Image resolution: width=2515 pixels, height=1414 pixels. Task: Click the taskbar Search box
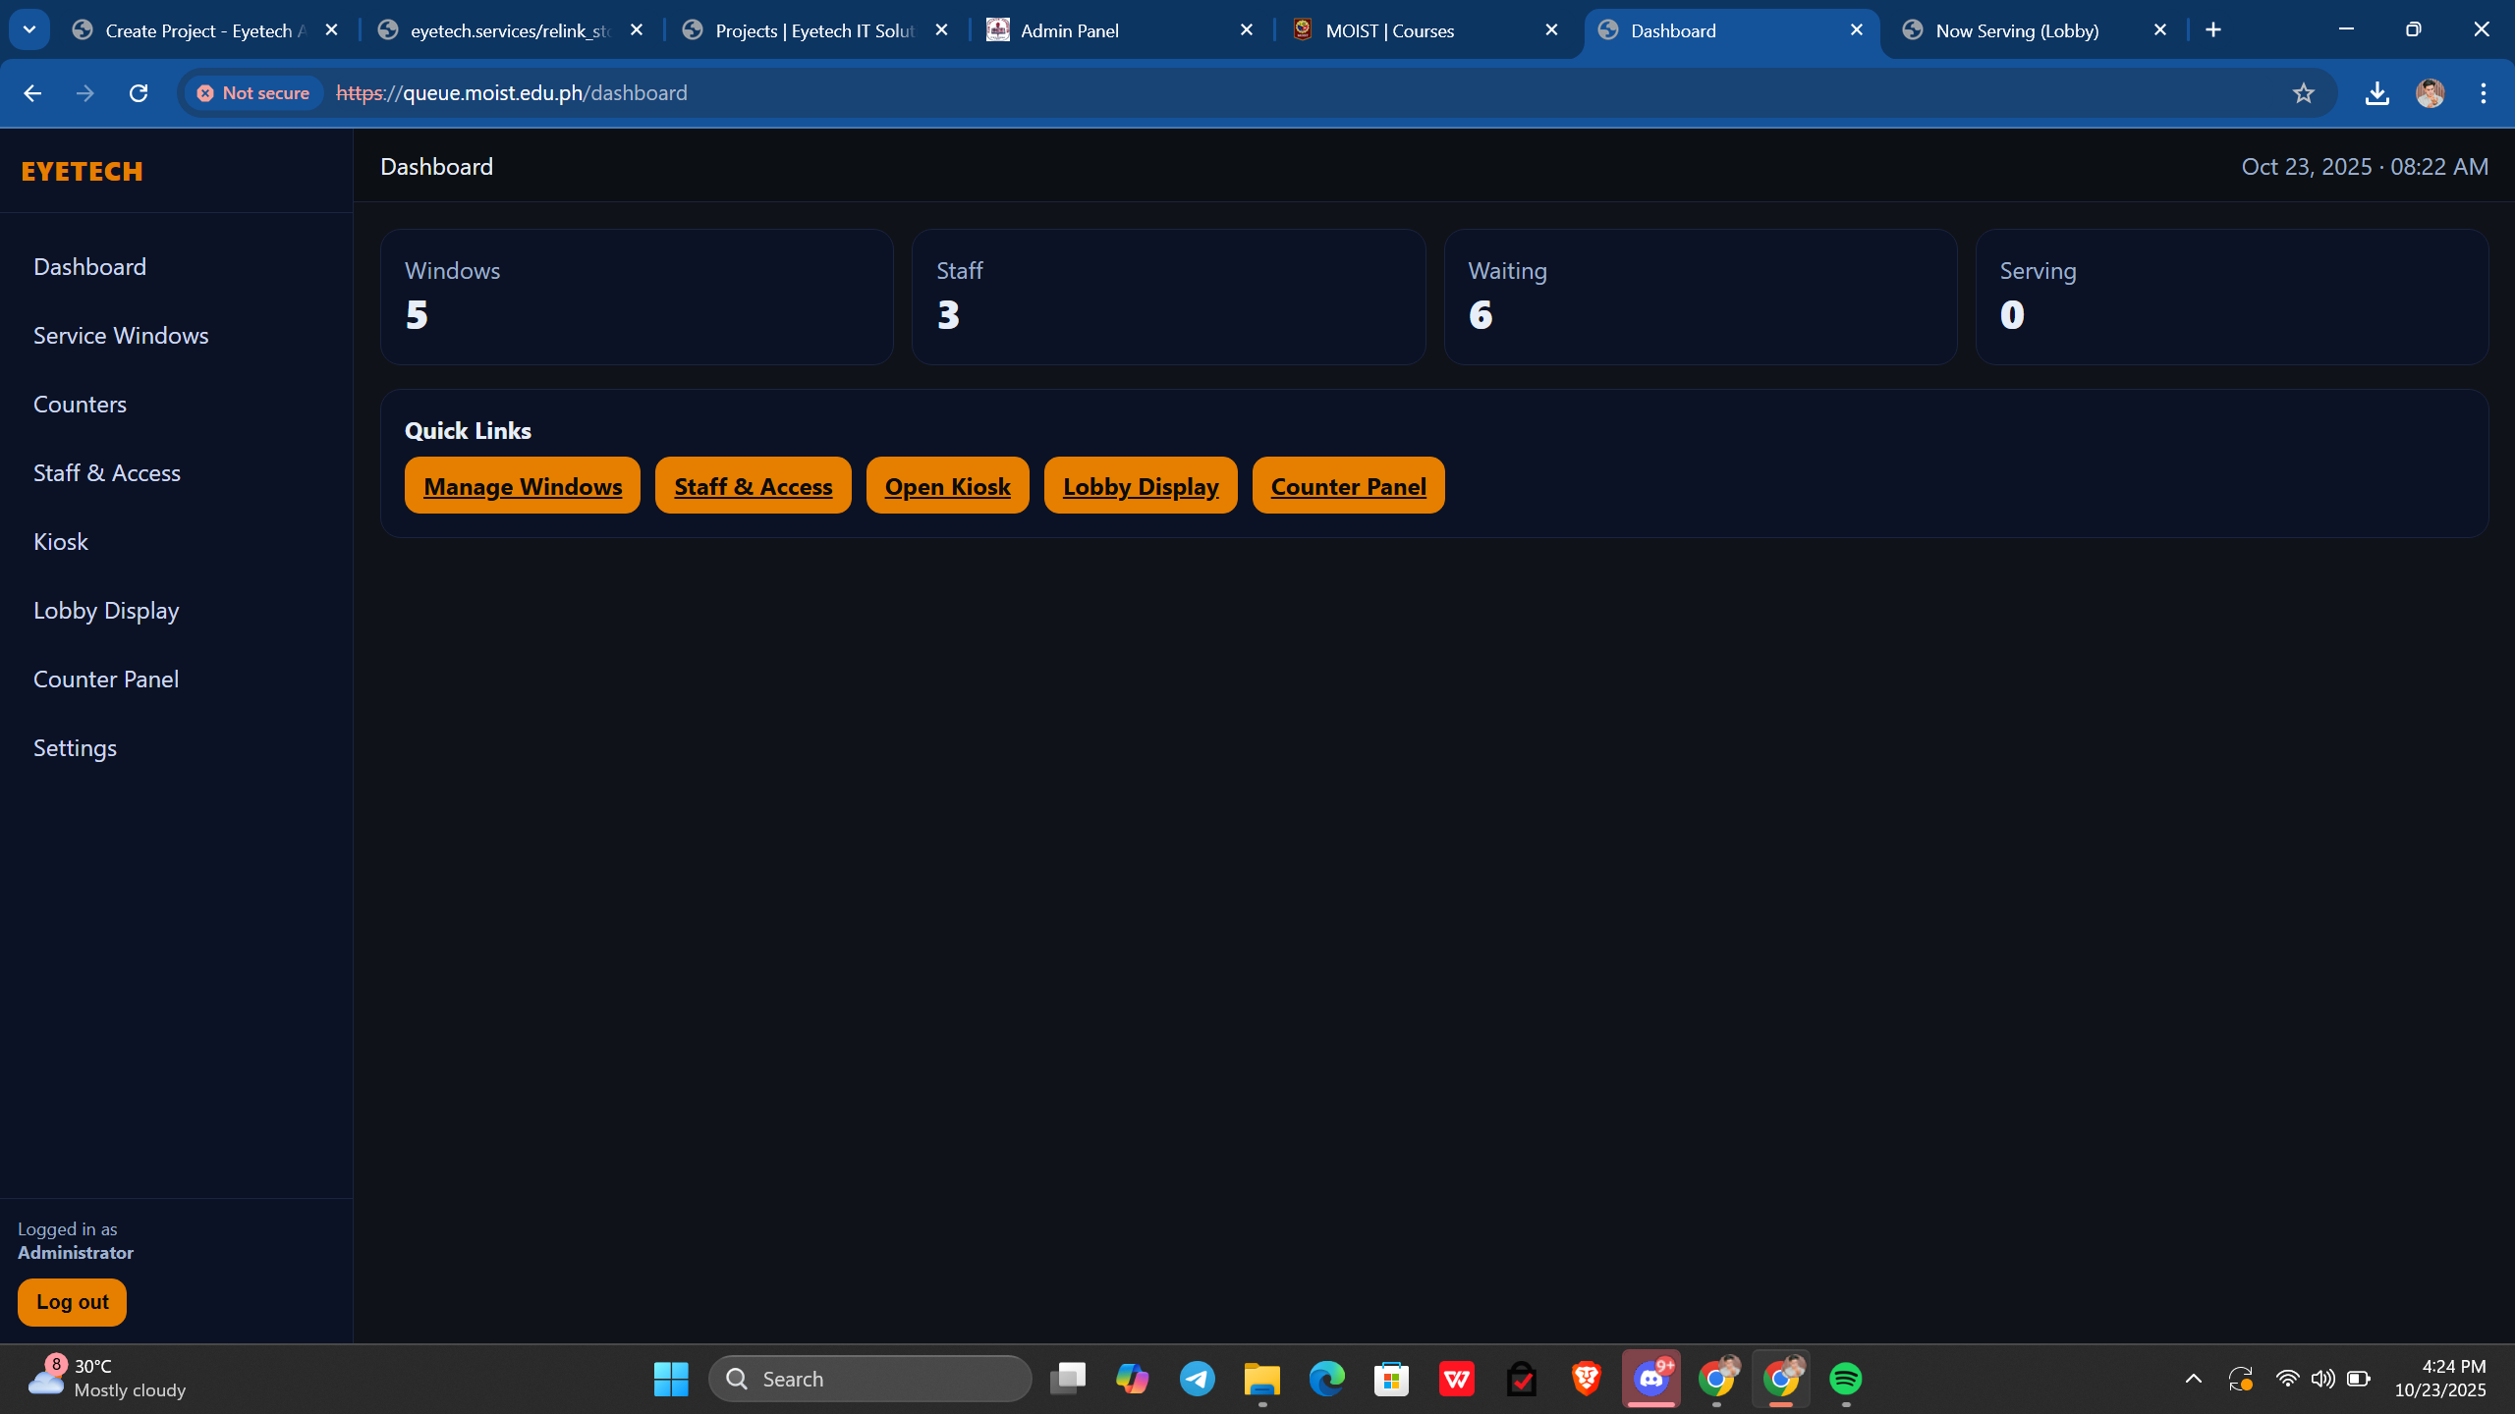tap(869, 1379)
